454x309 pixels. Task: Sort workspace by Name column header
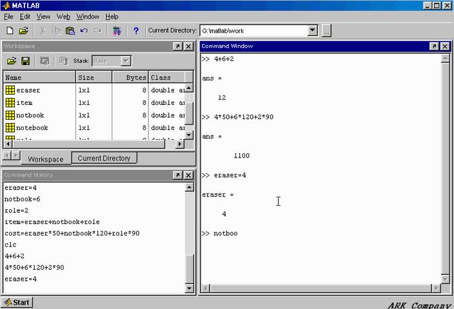[x=39, y=77]
